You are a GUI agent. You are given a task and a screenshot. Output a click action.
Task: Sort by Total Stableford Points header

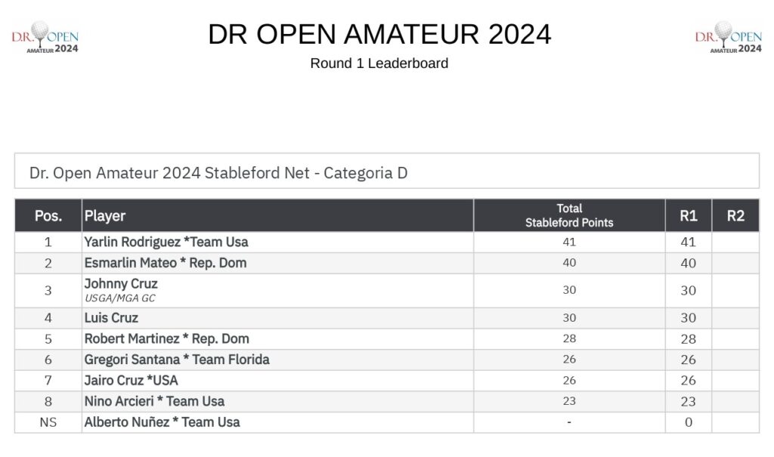569,216
